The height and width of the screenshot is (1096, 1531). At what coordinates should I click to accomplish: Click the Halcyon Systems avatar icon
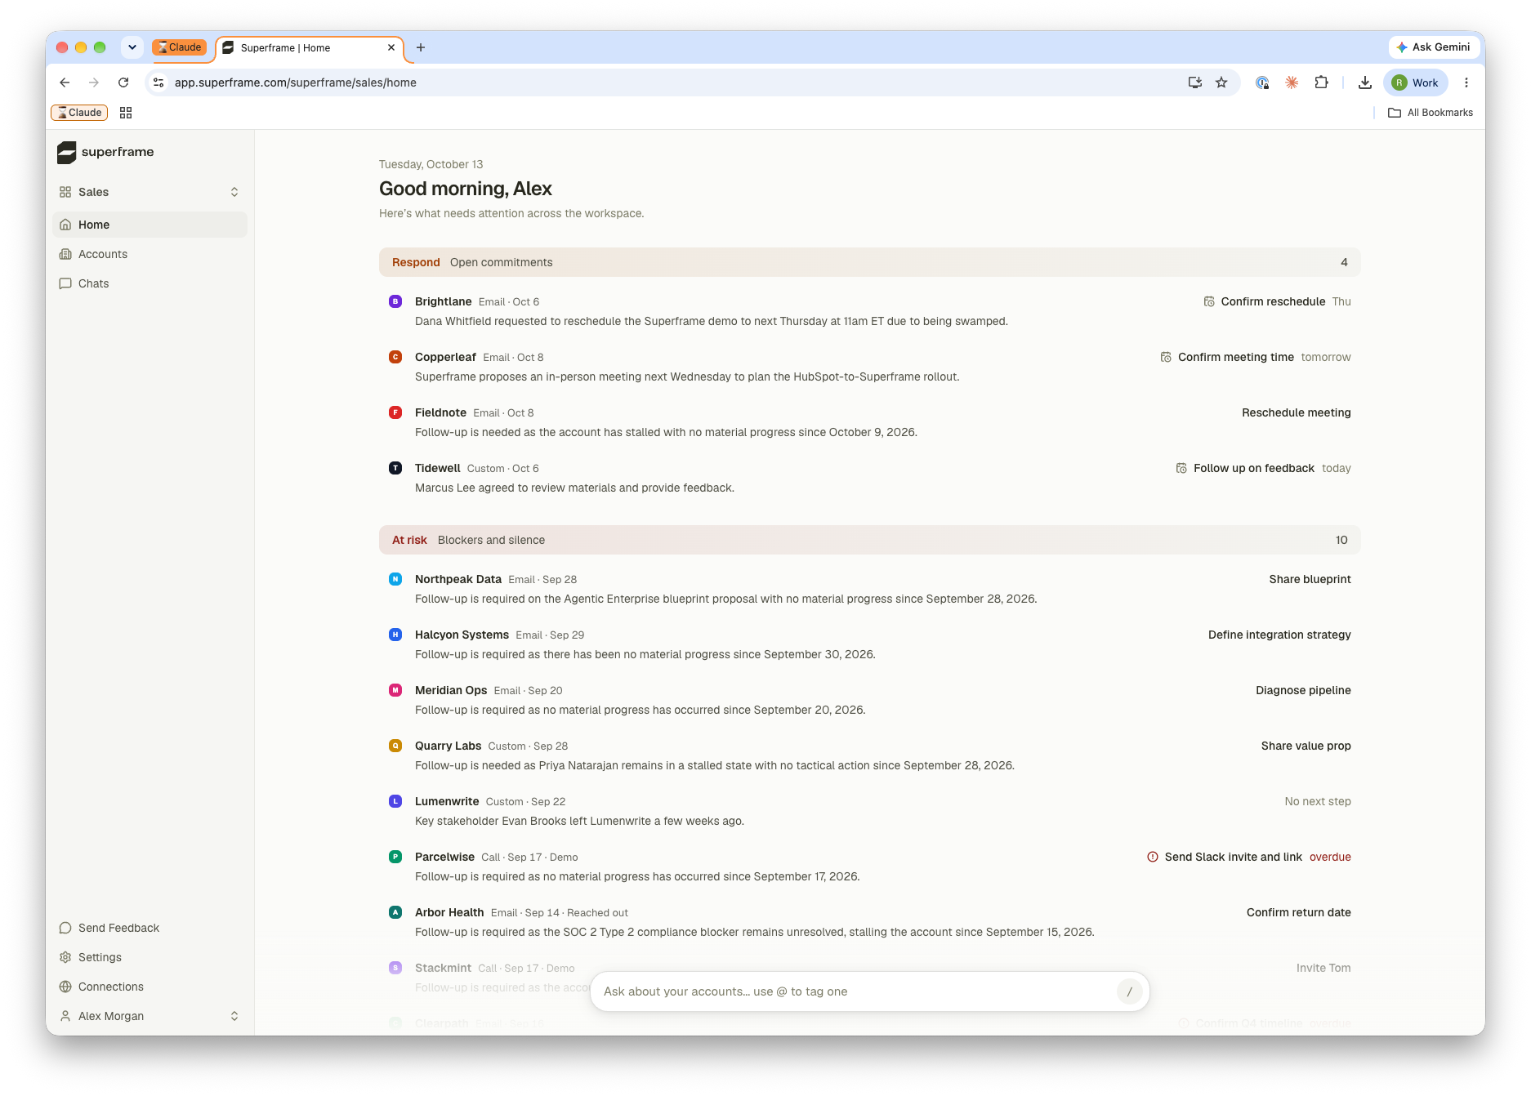(x=395, y=635)
